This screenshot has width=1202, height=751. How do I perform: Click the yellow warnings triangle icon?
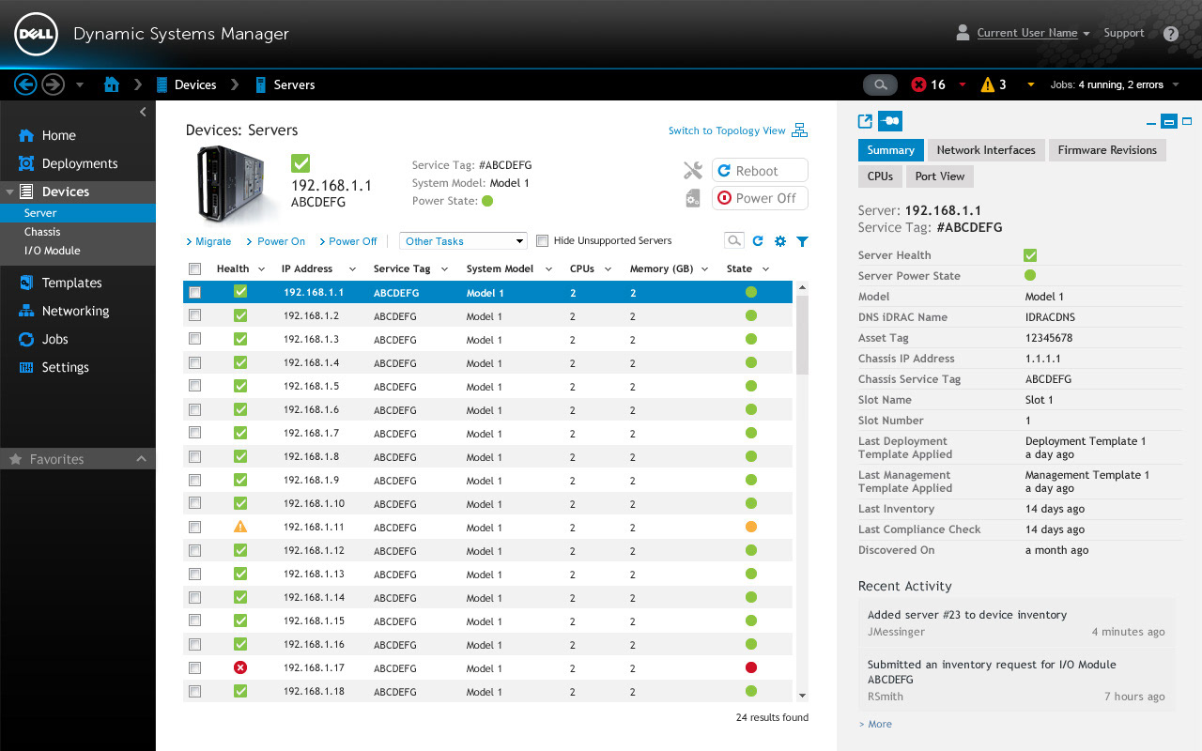coord(988,84)
